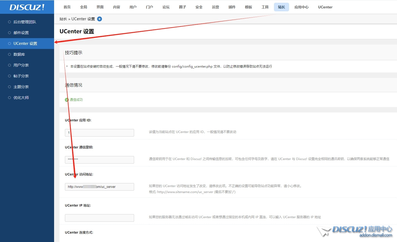Viewport: 397px width, 242px height.
Task: Click the UCenter 通信密钥 password field
Action: point(100,160)
